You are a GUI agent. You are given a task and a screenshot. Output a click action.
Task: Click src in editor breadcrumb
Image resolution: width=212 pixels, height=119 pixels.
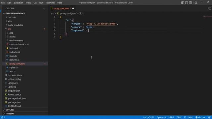[x=52, y=14]
